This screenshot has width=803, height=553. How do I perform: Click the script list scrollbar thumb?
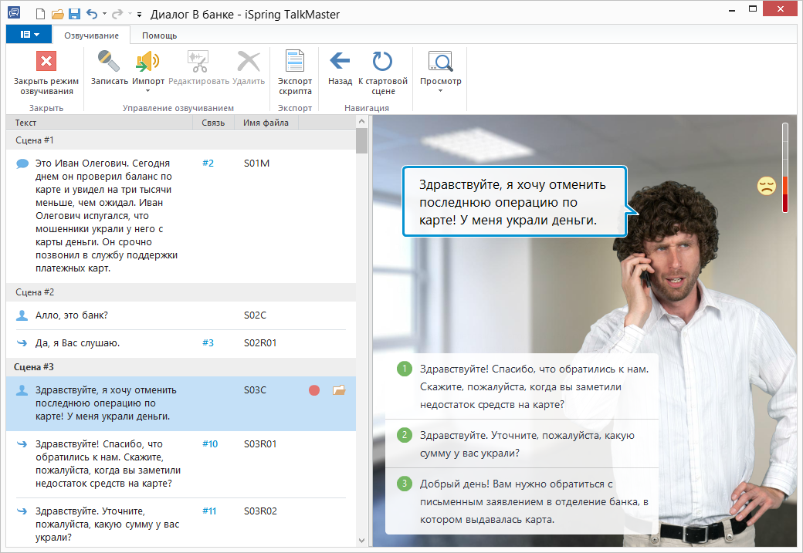click(x=361, y=141)
